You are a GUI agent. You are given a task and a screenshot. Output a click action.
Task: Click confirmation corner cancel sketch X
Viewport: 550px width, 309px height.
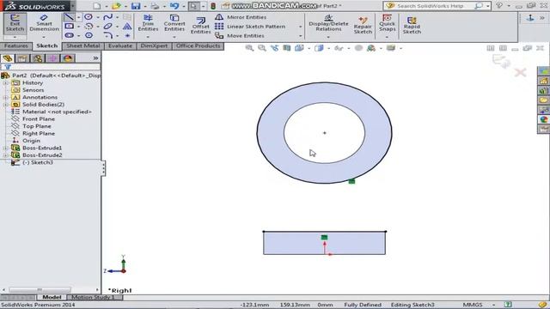coord(521,72)
